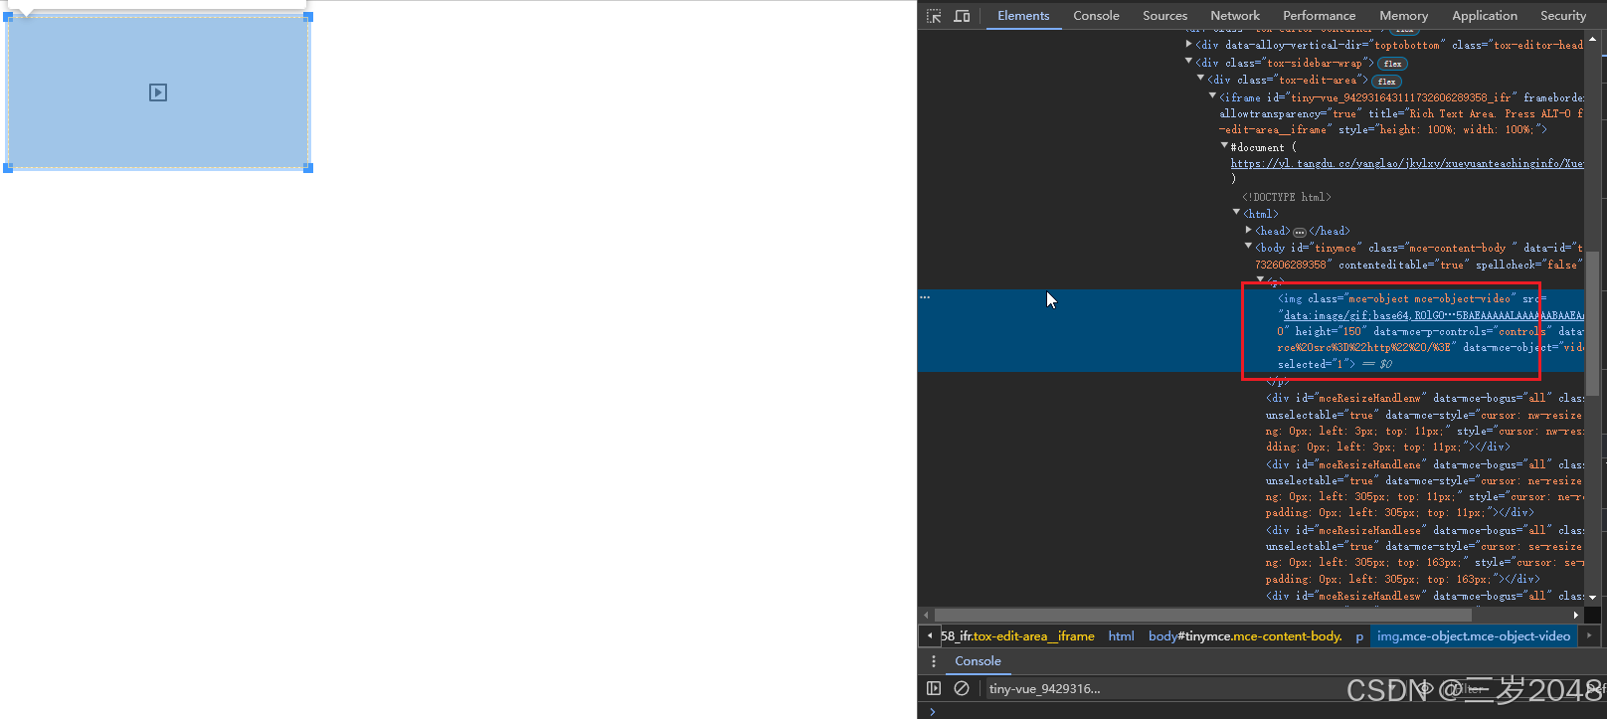The height and width of the screenshot is (719, 1607).
Task: Clear the console with the circle-slash icon
Action: [x=962, y=688]
